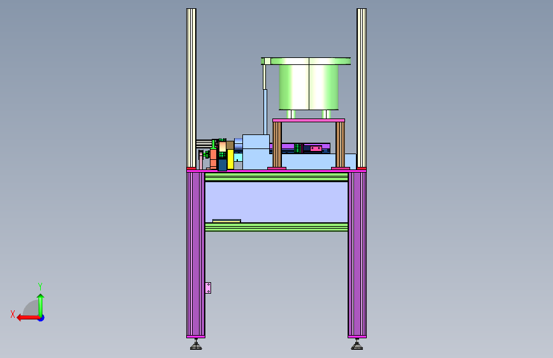Select the yellow block on the tabletop
553x358 pixels.
click(x=230, y=159)
